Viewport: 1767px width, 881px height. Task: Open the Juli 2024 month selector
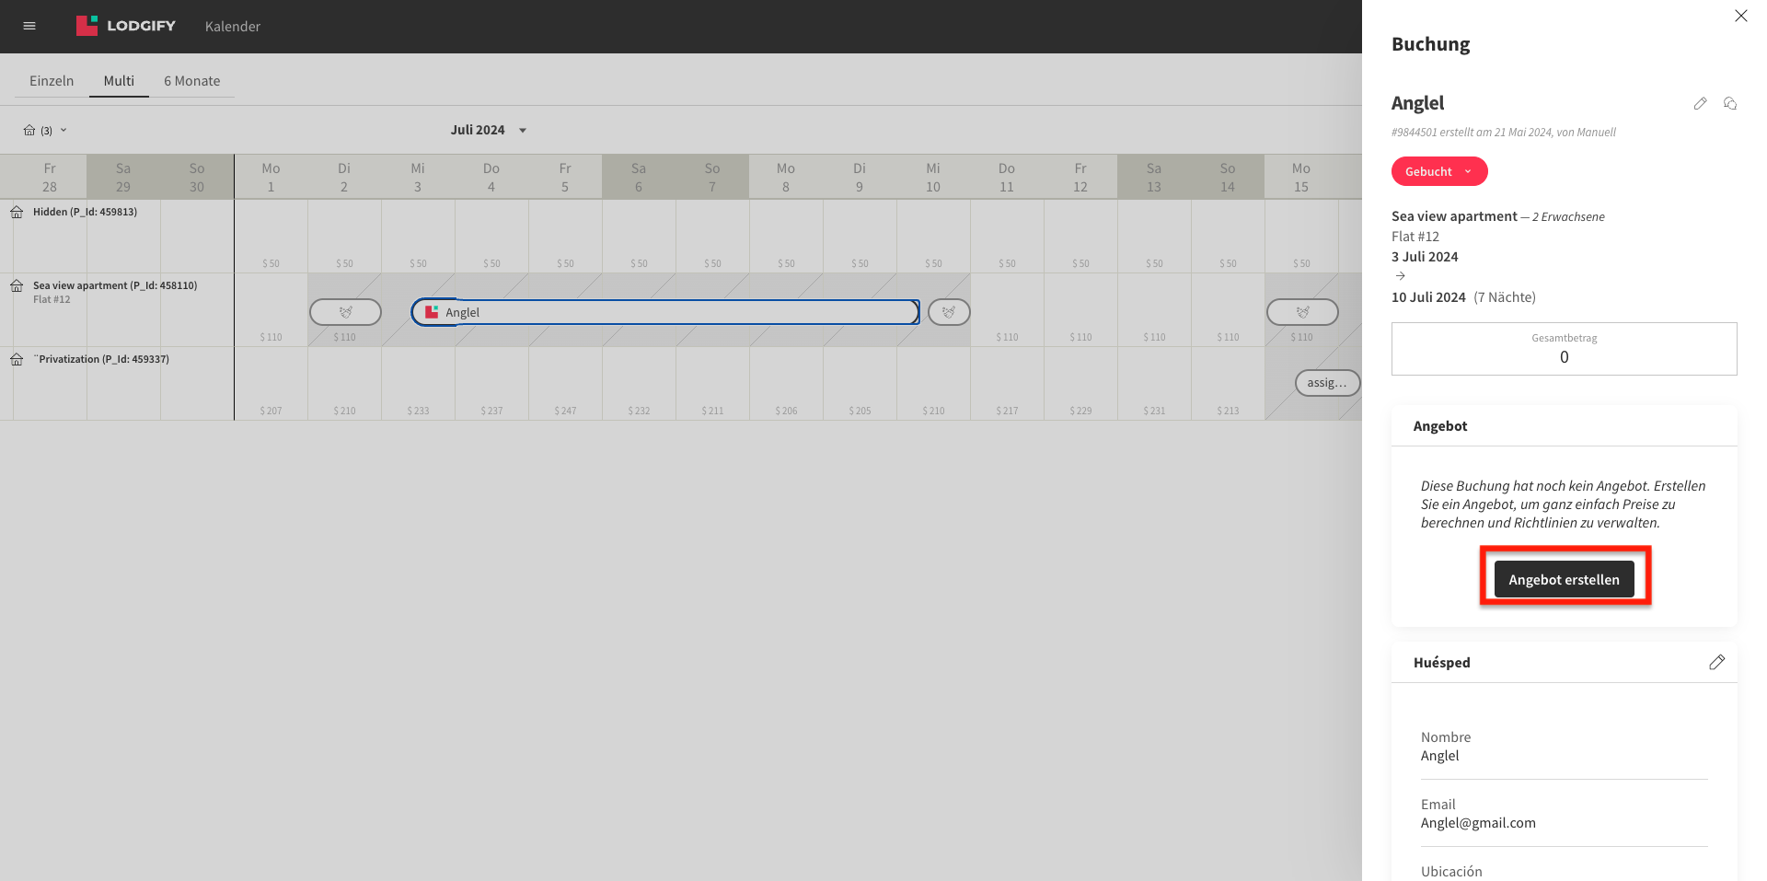[488, 130]
